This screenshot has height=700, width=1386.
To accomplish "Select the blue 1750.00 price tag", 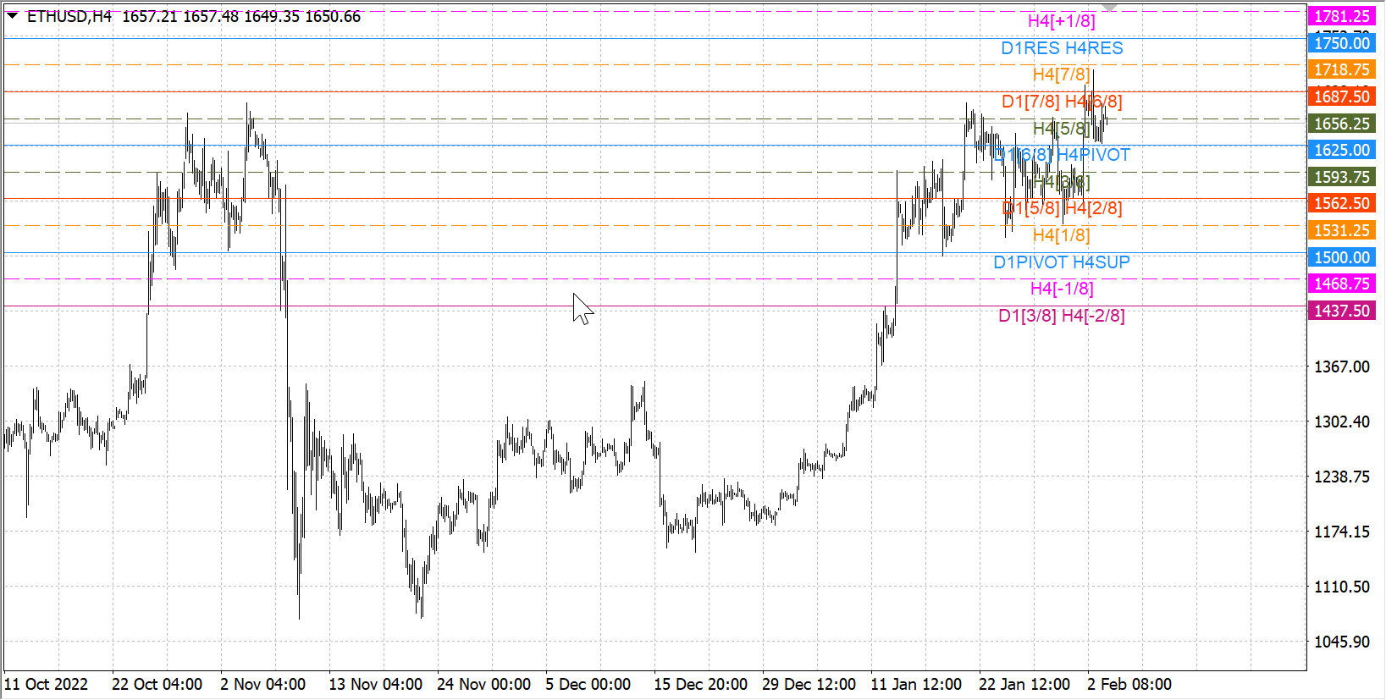I will 1341,43.
